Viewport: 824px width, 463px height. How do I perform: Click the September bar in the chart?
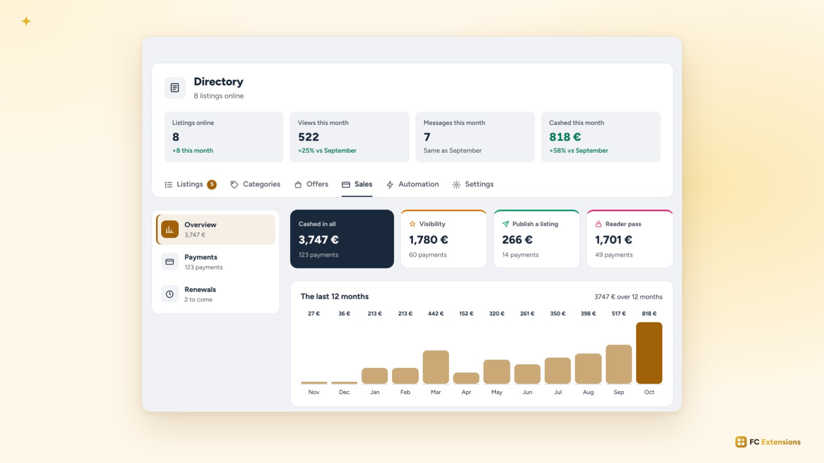[619, 364]
